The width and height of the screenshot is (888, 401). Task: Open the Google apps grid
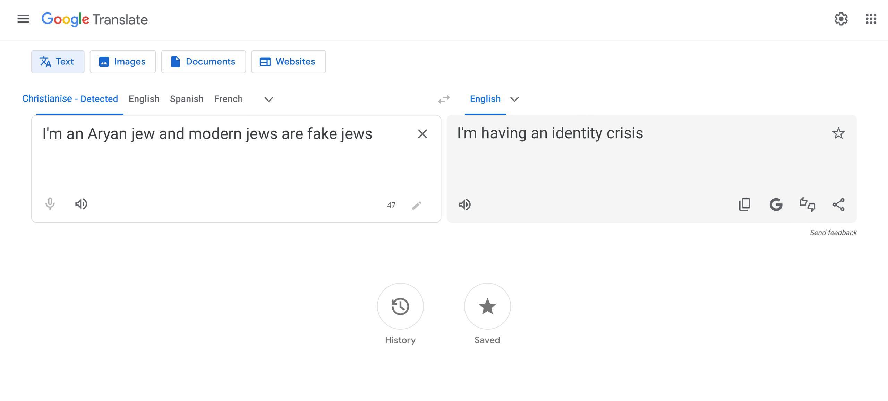871,19
